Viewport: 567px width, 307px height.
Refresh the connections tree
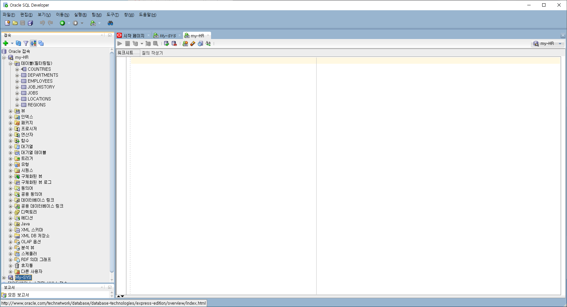click(x=19, y=43)
